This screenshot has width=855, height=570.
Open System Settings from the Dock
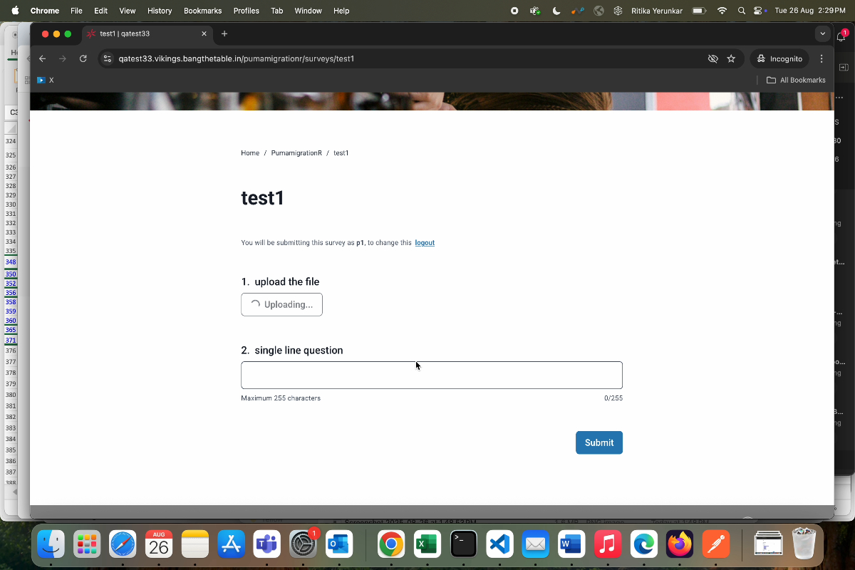pos(304,545)
